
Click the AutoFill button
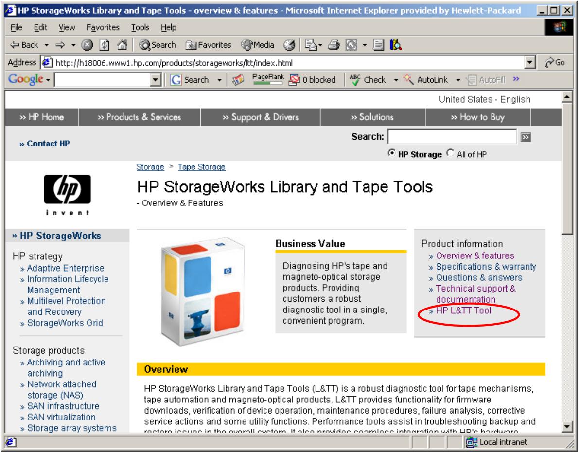(x=487, y=80)
